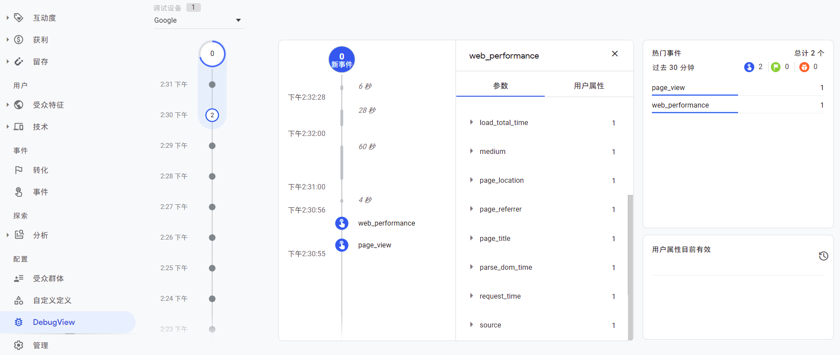Expand the page_location parameter
This screenshot has height=355, width=840.
[x=471, y=180]
